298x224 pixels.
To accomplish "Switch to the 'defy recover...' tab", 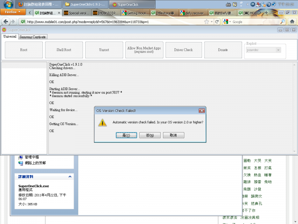I will tap(193, 13).
